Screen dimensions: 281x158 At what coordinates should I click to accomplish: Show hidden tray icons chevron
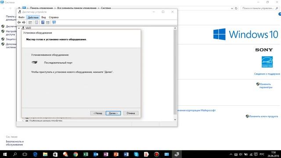pyautogui.click(x=231, y=154)
